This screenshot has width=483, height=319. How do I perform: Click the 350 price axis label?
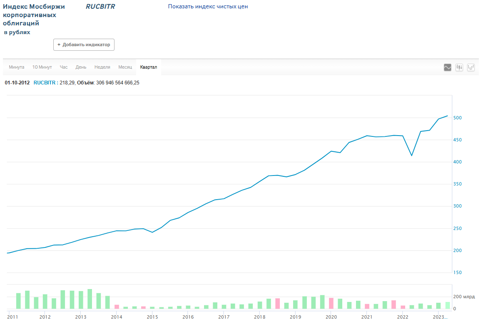pos(458,184)
